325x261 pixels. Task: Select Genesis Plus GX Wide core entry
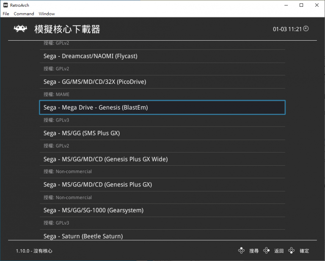[162, 159]
